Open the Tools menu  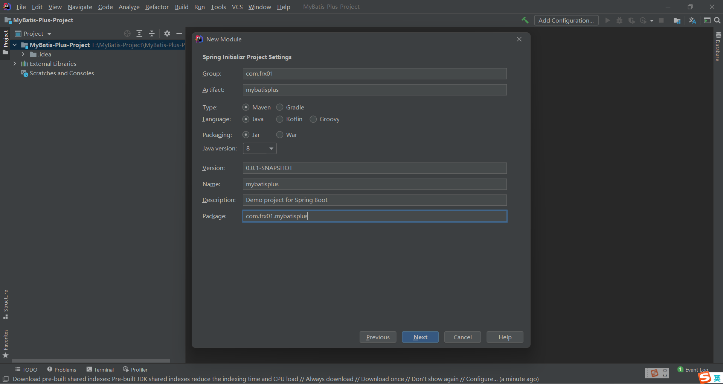218,7
